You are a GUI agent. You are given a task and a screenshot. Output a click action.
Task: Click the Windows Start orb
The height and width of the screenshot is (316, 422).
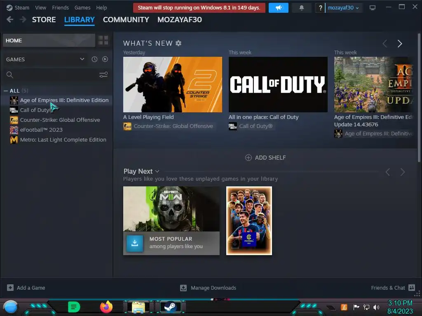(11, 307)
